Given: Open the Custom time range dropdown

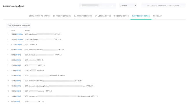Looking at the screenshot, I should (x=128, y=5).
